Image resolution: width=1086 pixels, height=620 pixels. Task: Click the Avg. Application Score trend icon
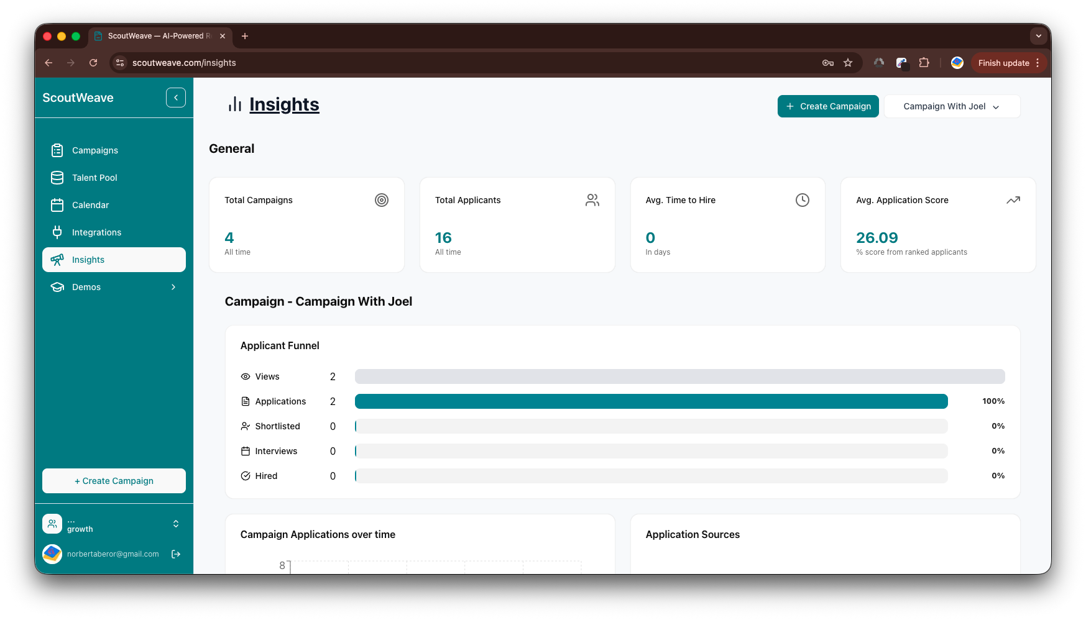coord(1013,200)
